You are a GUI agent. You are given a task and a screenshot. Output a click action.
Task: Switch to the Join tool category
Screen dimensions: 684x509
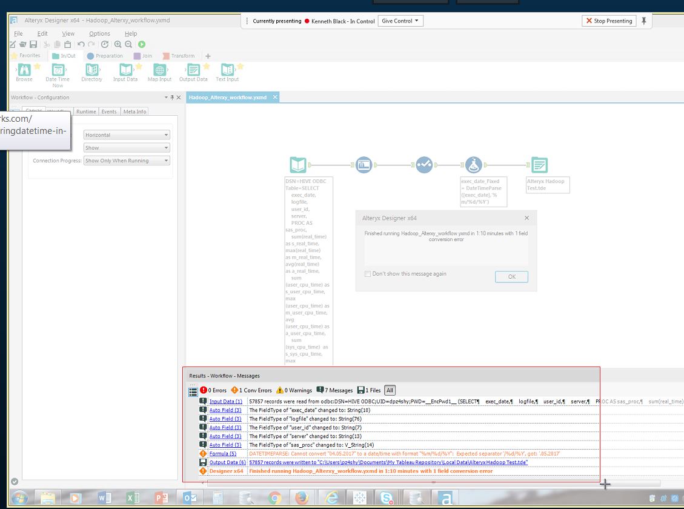[143, 56]
